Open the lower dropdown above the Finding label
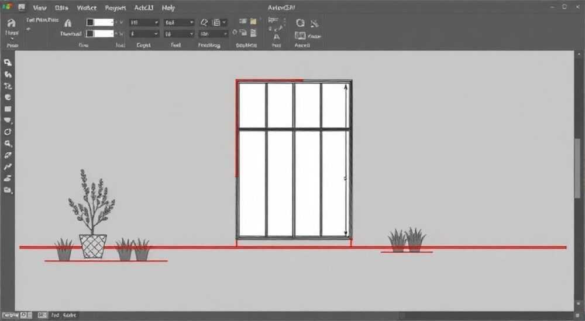This screenshot has width=585, height=321. point(214,34)
